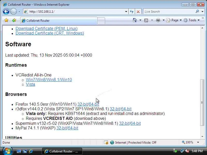Click Show Desktop in Quick Launch
Viewport: 207px width, 155px height.
click(x=19, y=151)
